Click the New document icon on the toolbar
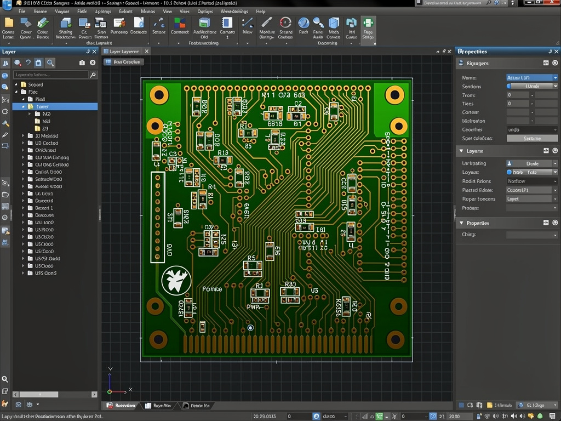This screenshot has height=421, width=561. pyautogui.click(x=248, y=25)
